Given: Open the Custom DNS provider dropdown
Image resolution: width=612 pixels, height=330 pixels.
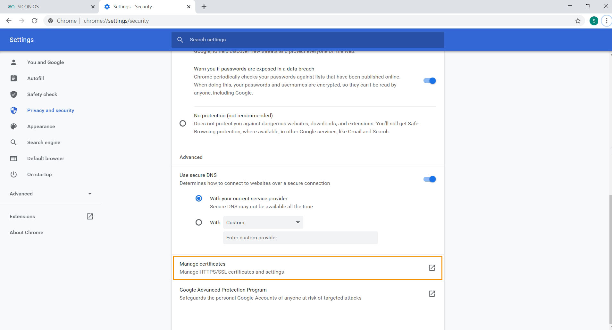Looking at the screenshot, I should click(x=263, y=222).
